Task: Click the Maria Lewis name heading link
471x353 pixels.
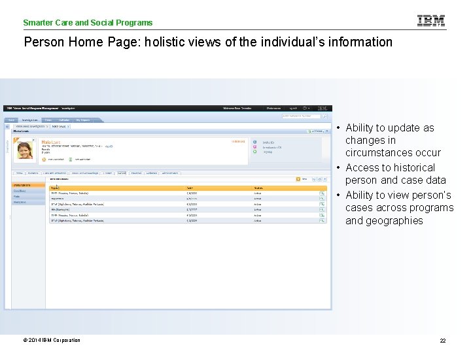Action: 51,142
